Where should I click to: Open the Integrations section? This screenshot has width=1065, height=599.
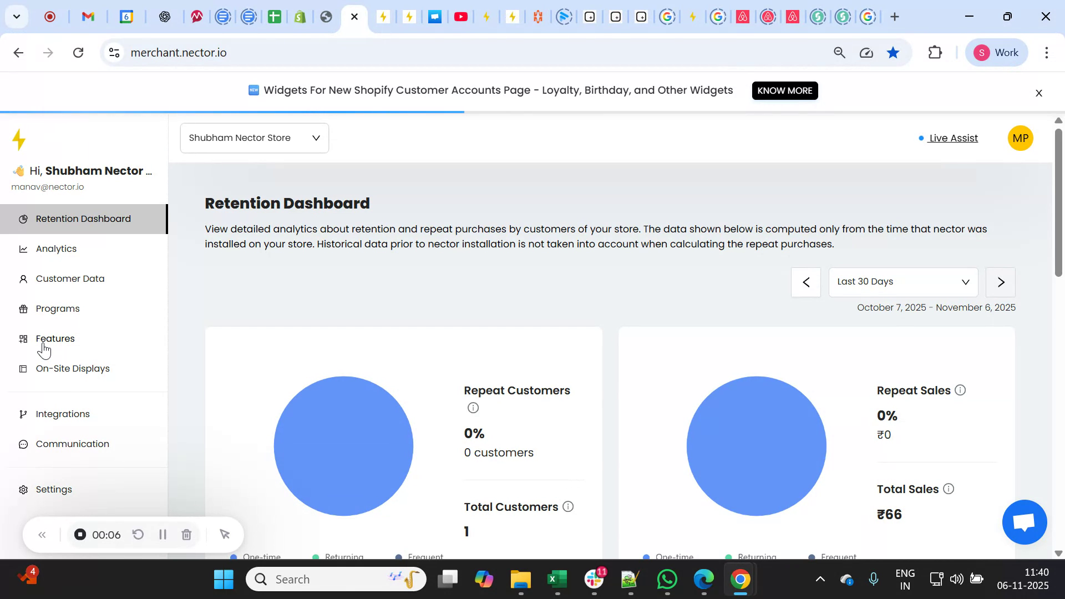[x=63, y=414]
